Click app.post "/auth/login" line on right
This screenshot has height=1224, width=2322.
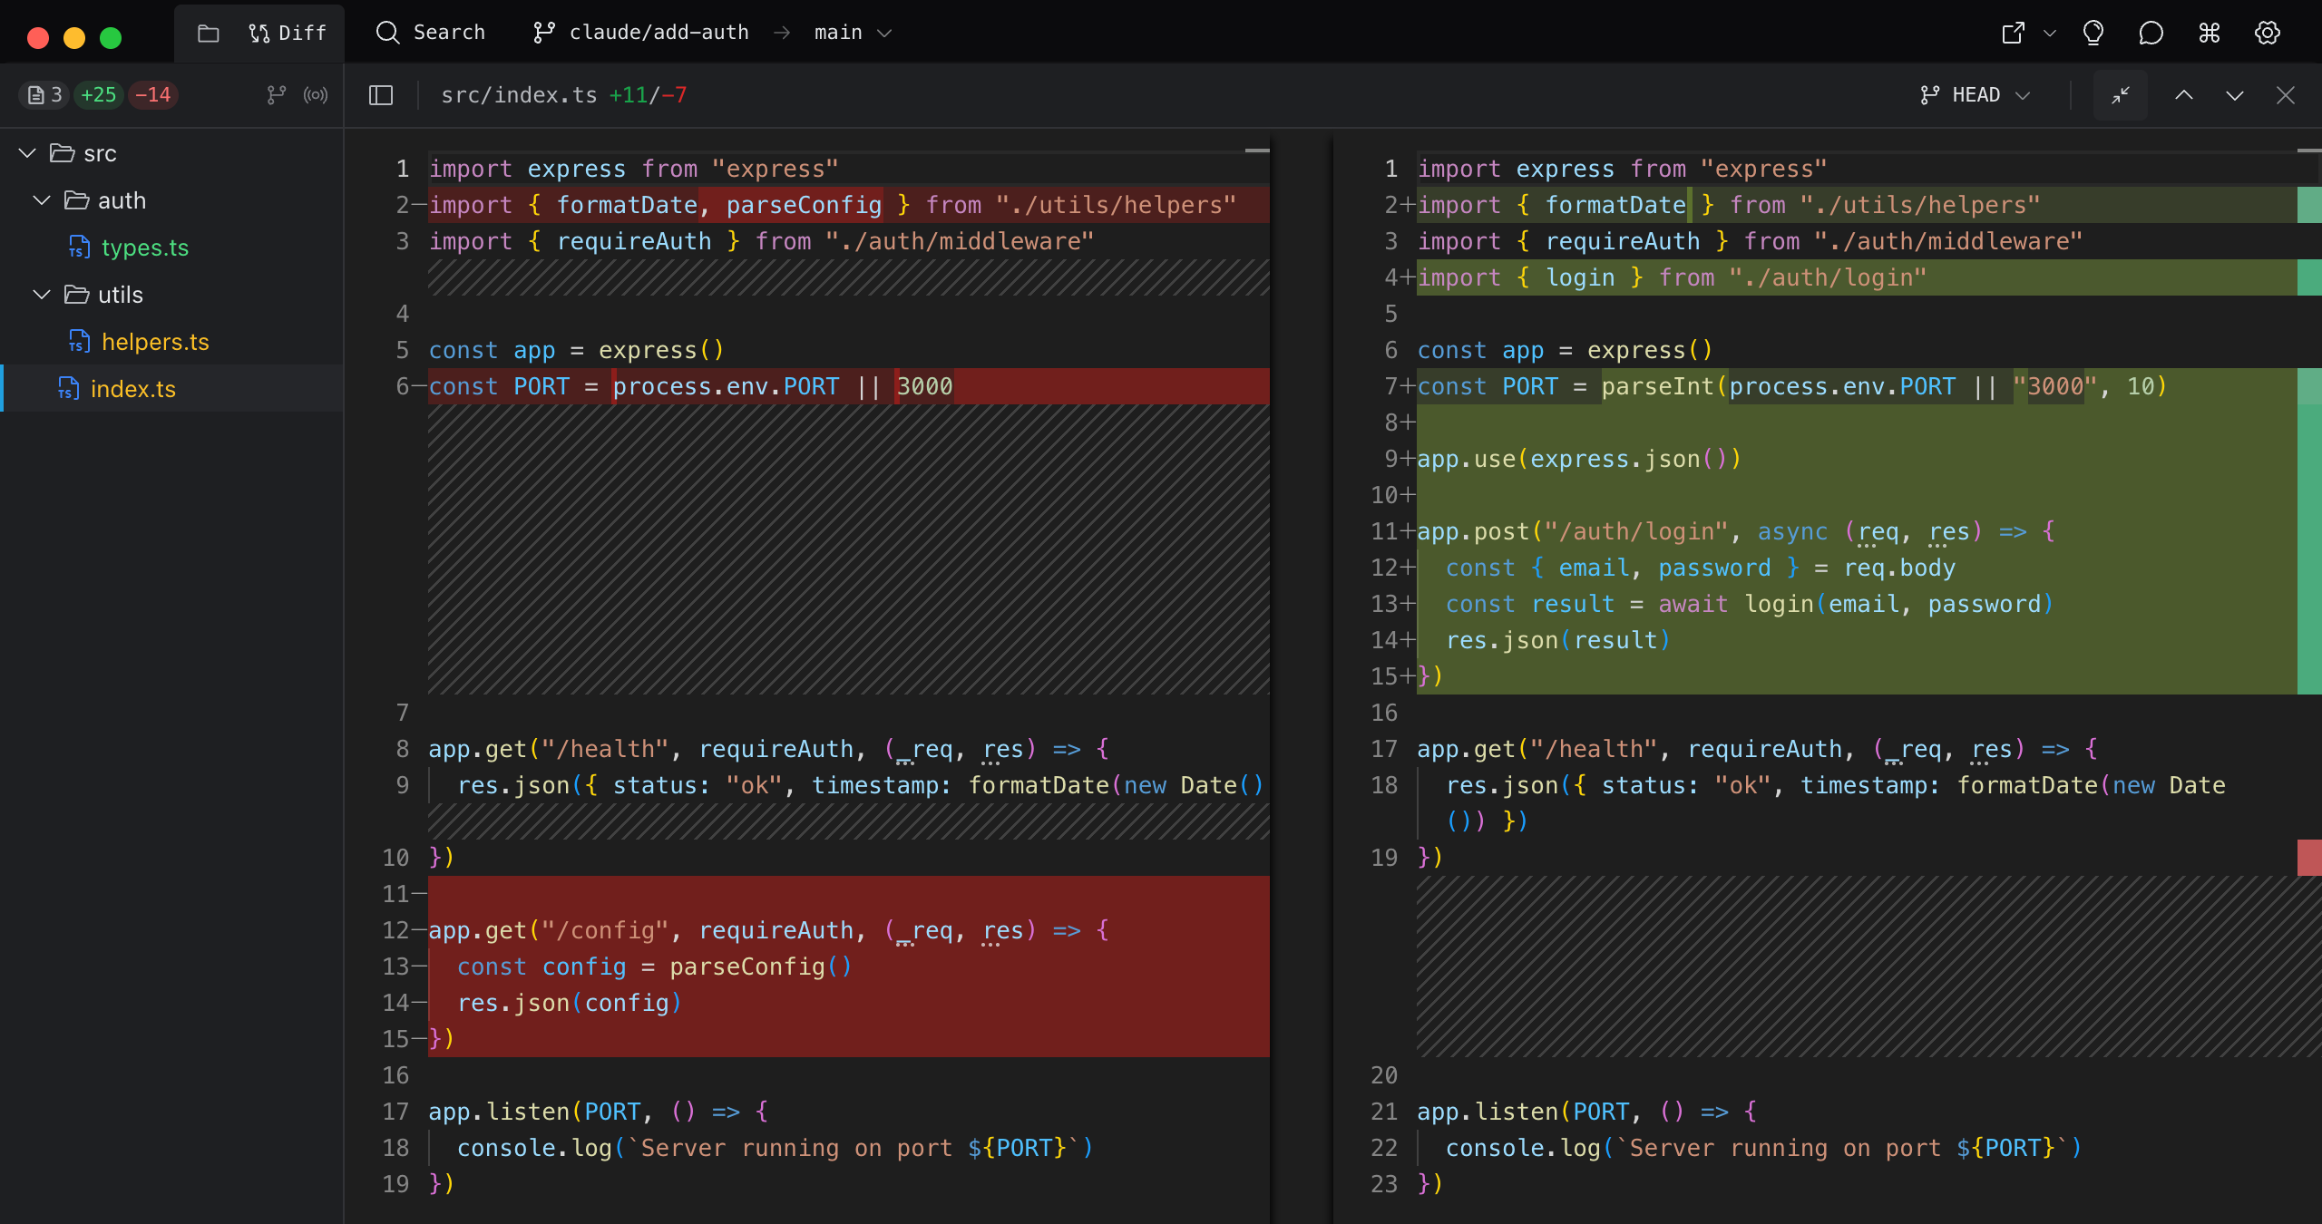[x=1856, y=531]
